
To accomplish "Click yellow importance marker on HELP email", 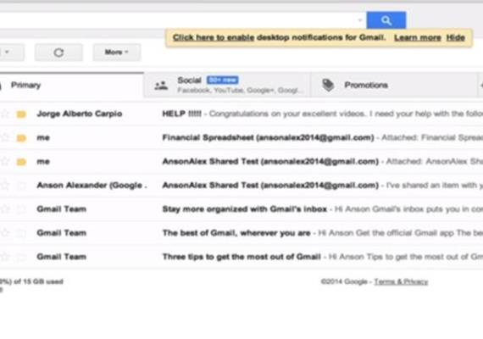I will tap(21, 114).
